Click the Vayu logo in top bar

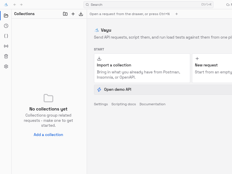[x=6, y=5]
